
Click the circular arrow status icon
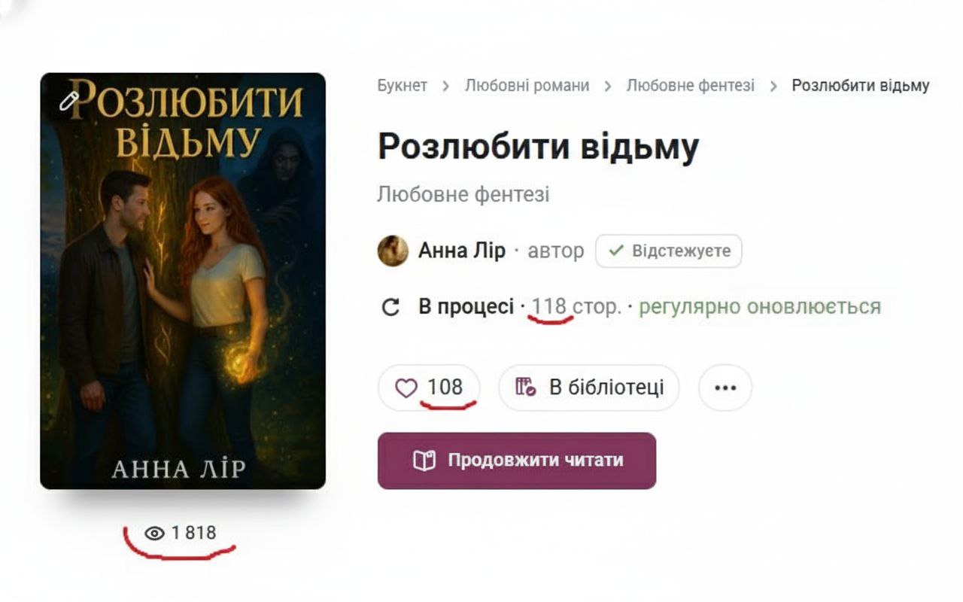tap(391, 308)
